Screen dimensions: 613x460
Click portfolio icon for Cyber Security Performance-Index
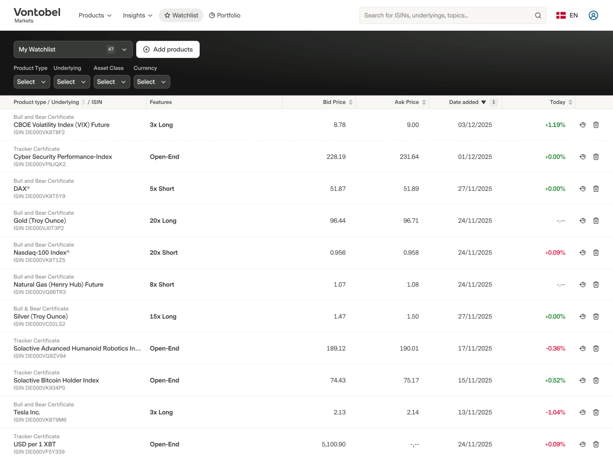(582, 157)
